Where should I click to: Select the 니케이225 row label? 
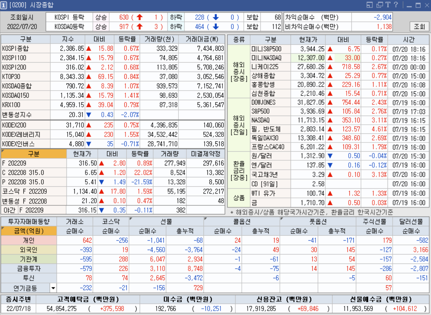270,67
